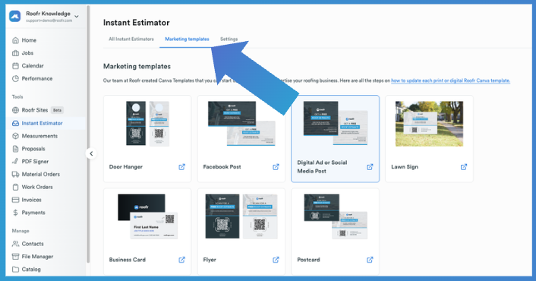Open the Catalog folder icon
This screenshot has height=281, width=536.
click(15, 270)
